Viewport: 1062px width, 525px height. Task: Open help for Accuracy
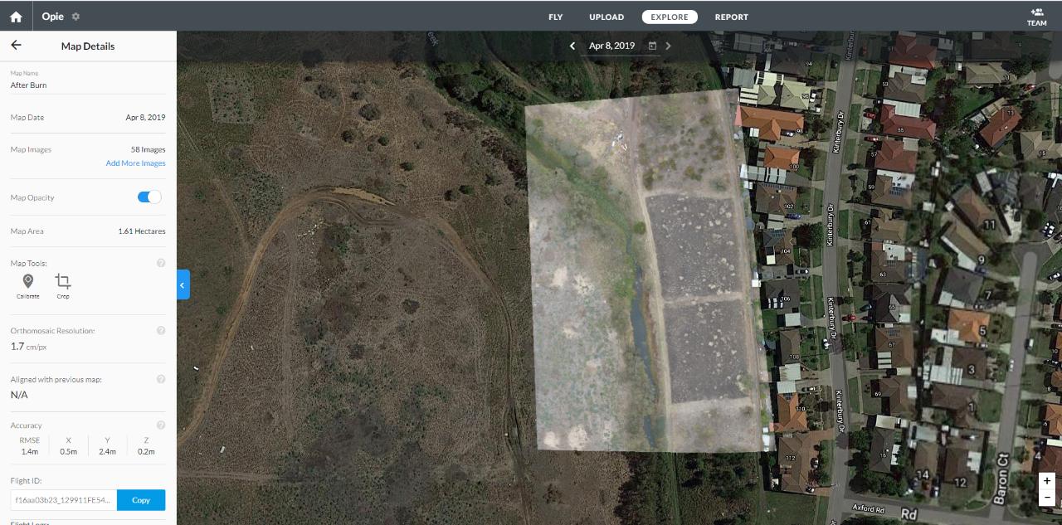[161, 425]
